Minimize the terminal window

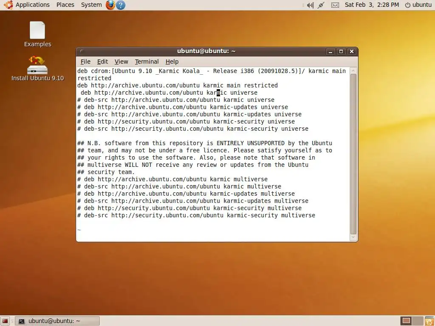tap(330, 51)
